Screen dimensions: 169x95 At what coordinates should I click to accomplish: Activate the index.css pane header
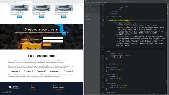point(102,49)
